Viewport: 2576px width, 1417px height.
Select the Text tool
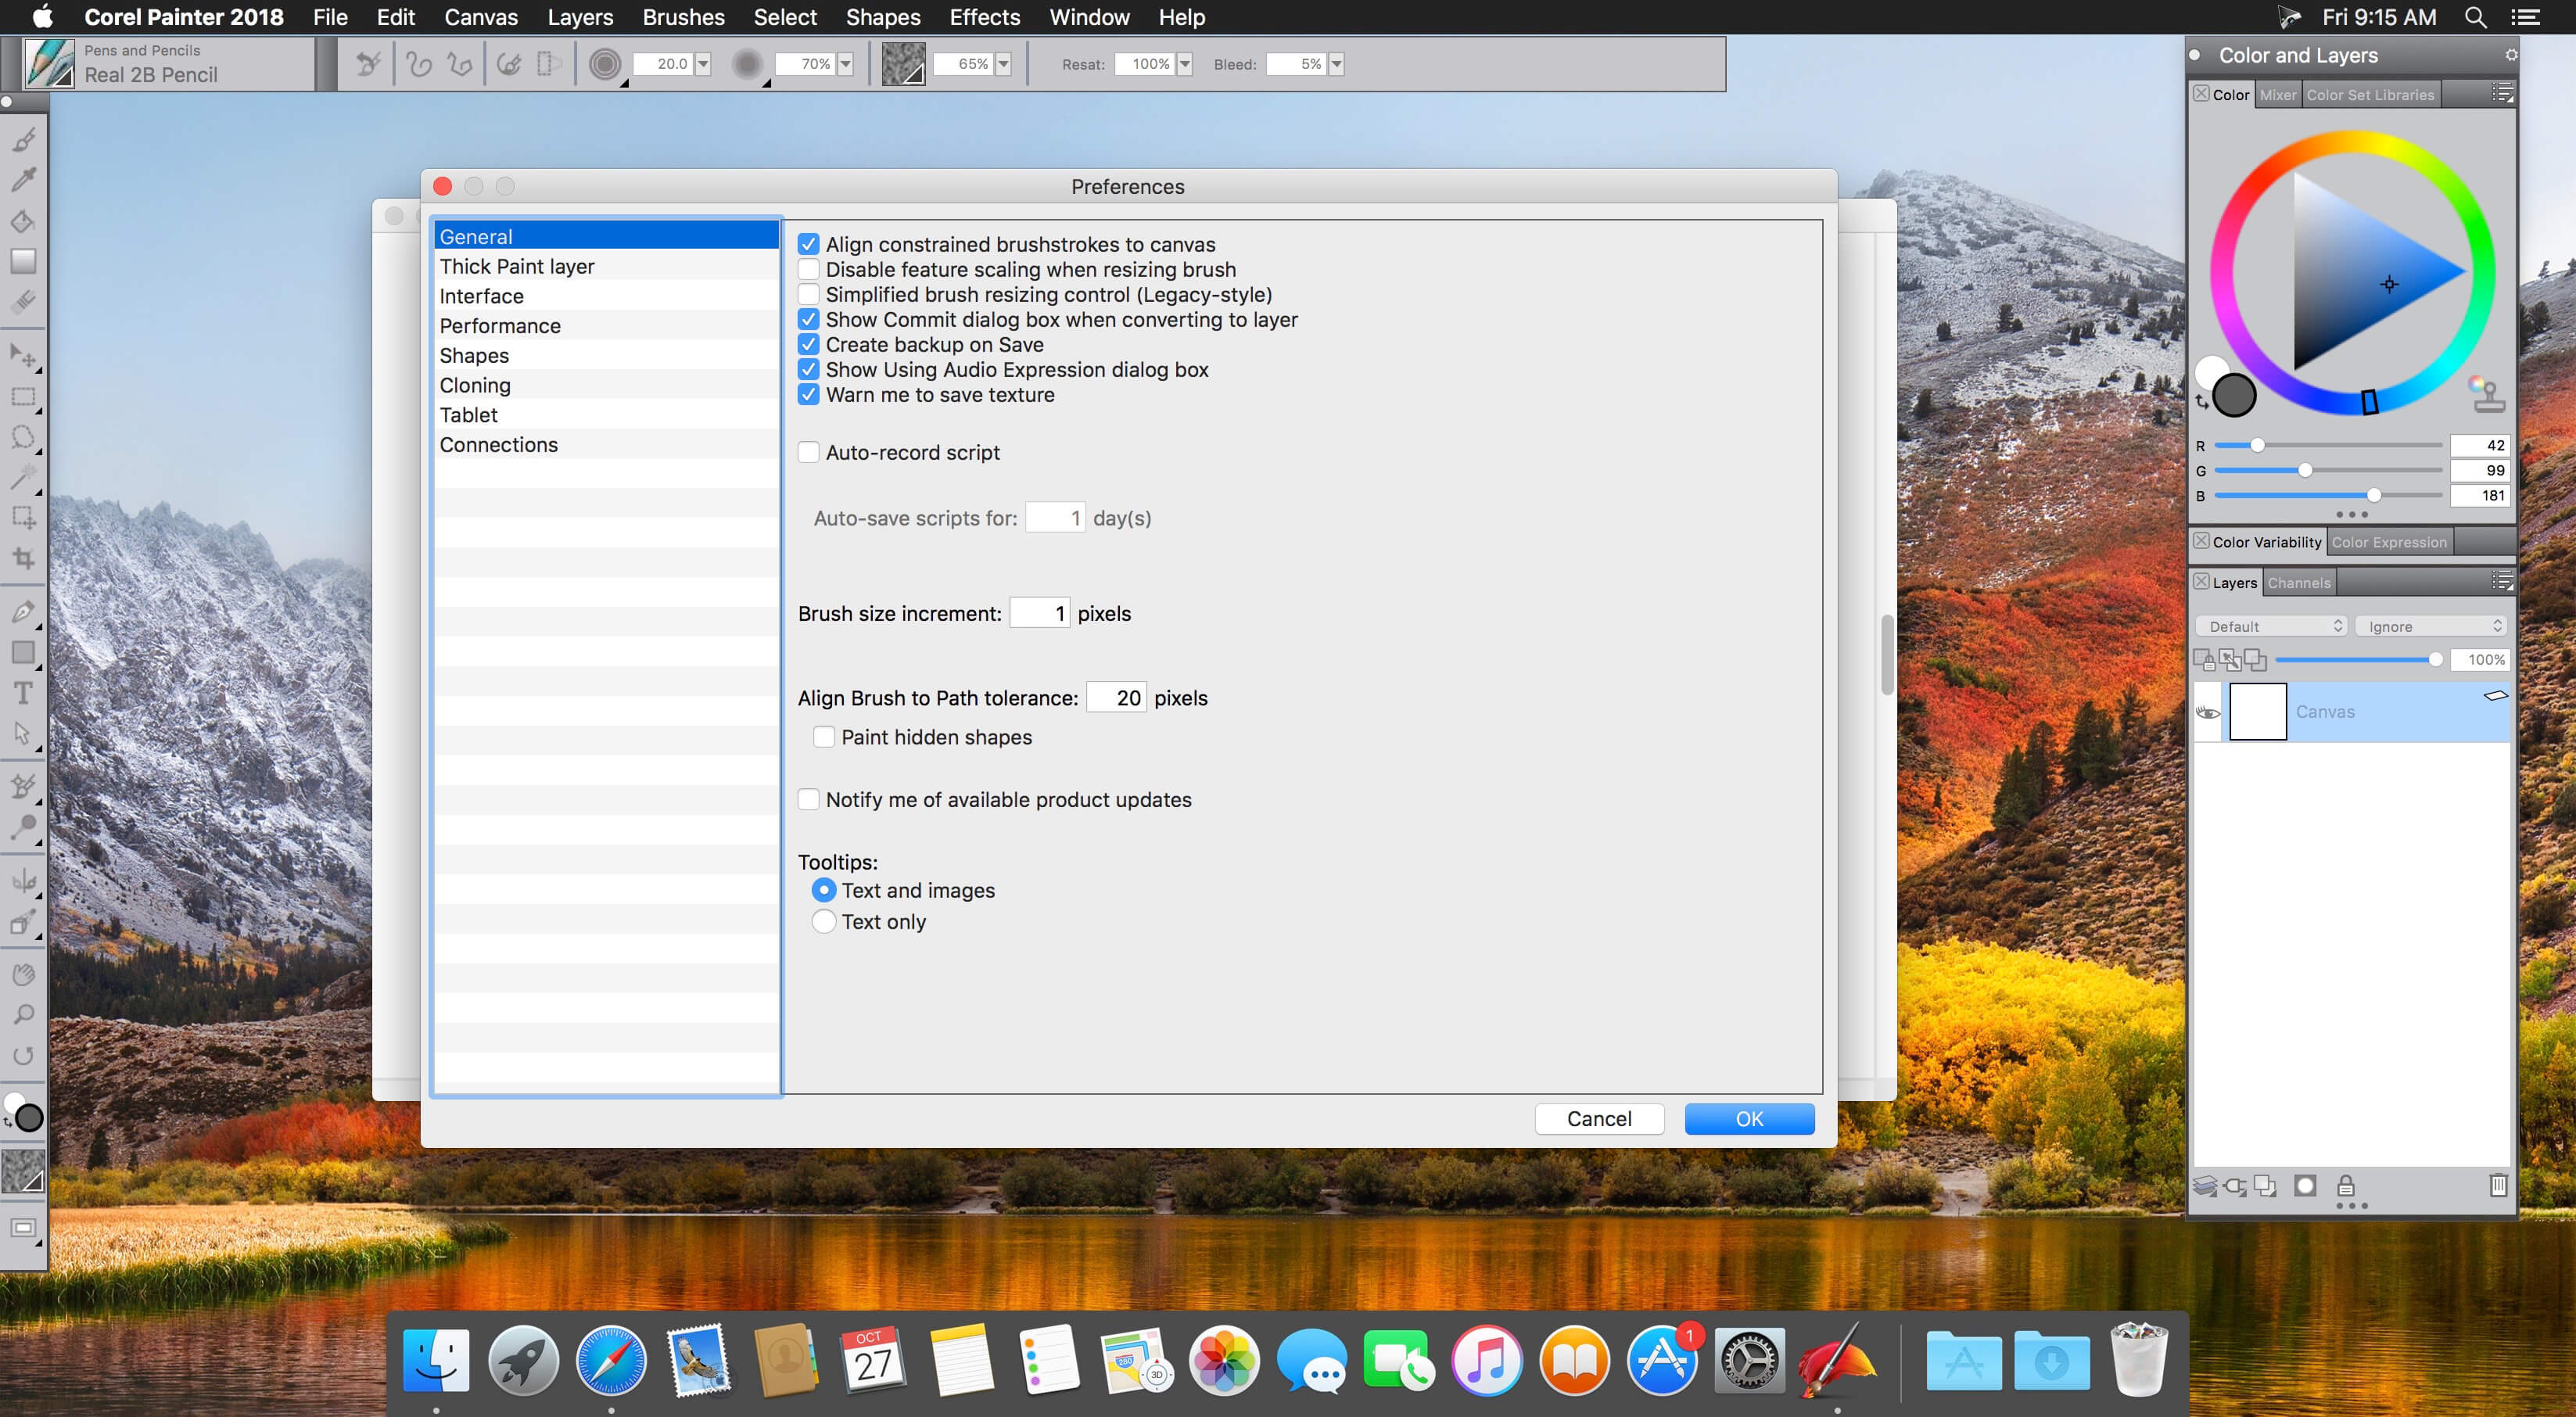pyautogui.click(x=23, y=693)
